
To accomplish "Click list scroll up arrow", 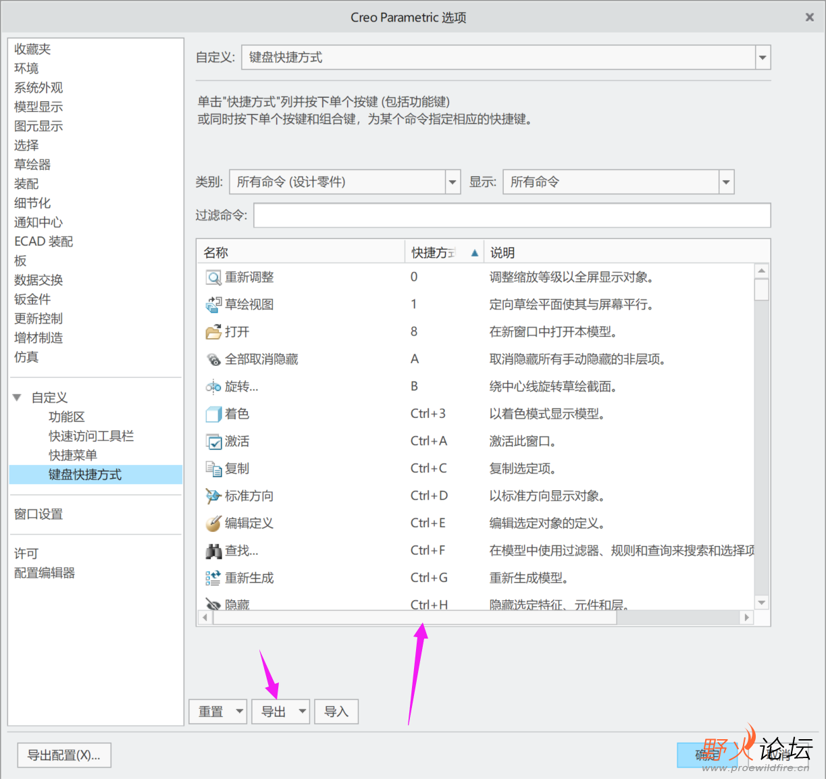I will click(762, 271).
